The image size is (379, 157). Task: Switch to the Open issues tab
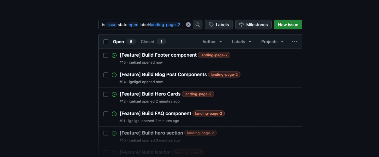(124, 42)
